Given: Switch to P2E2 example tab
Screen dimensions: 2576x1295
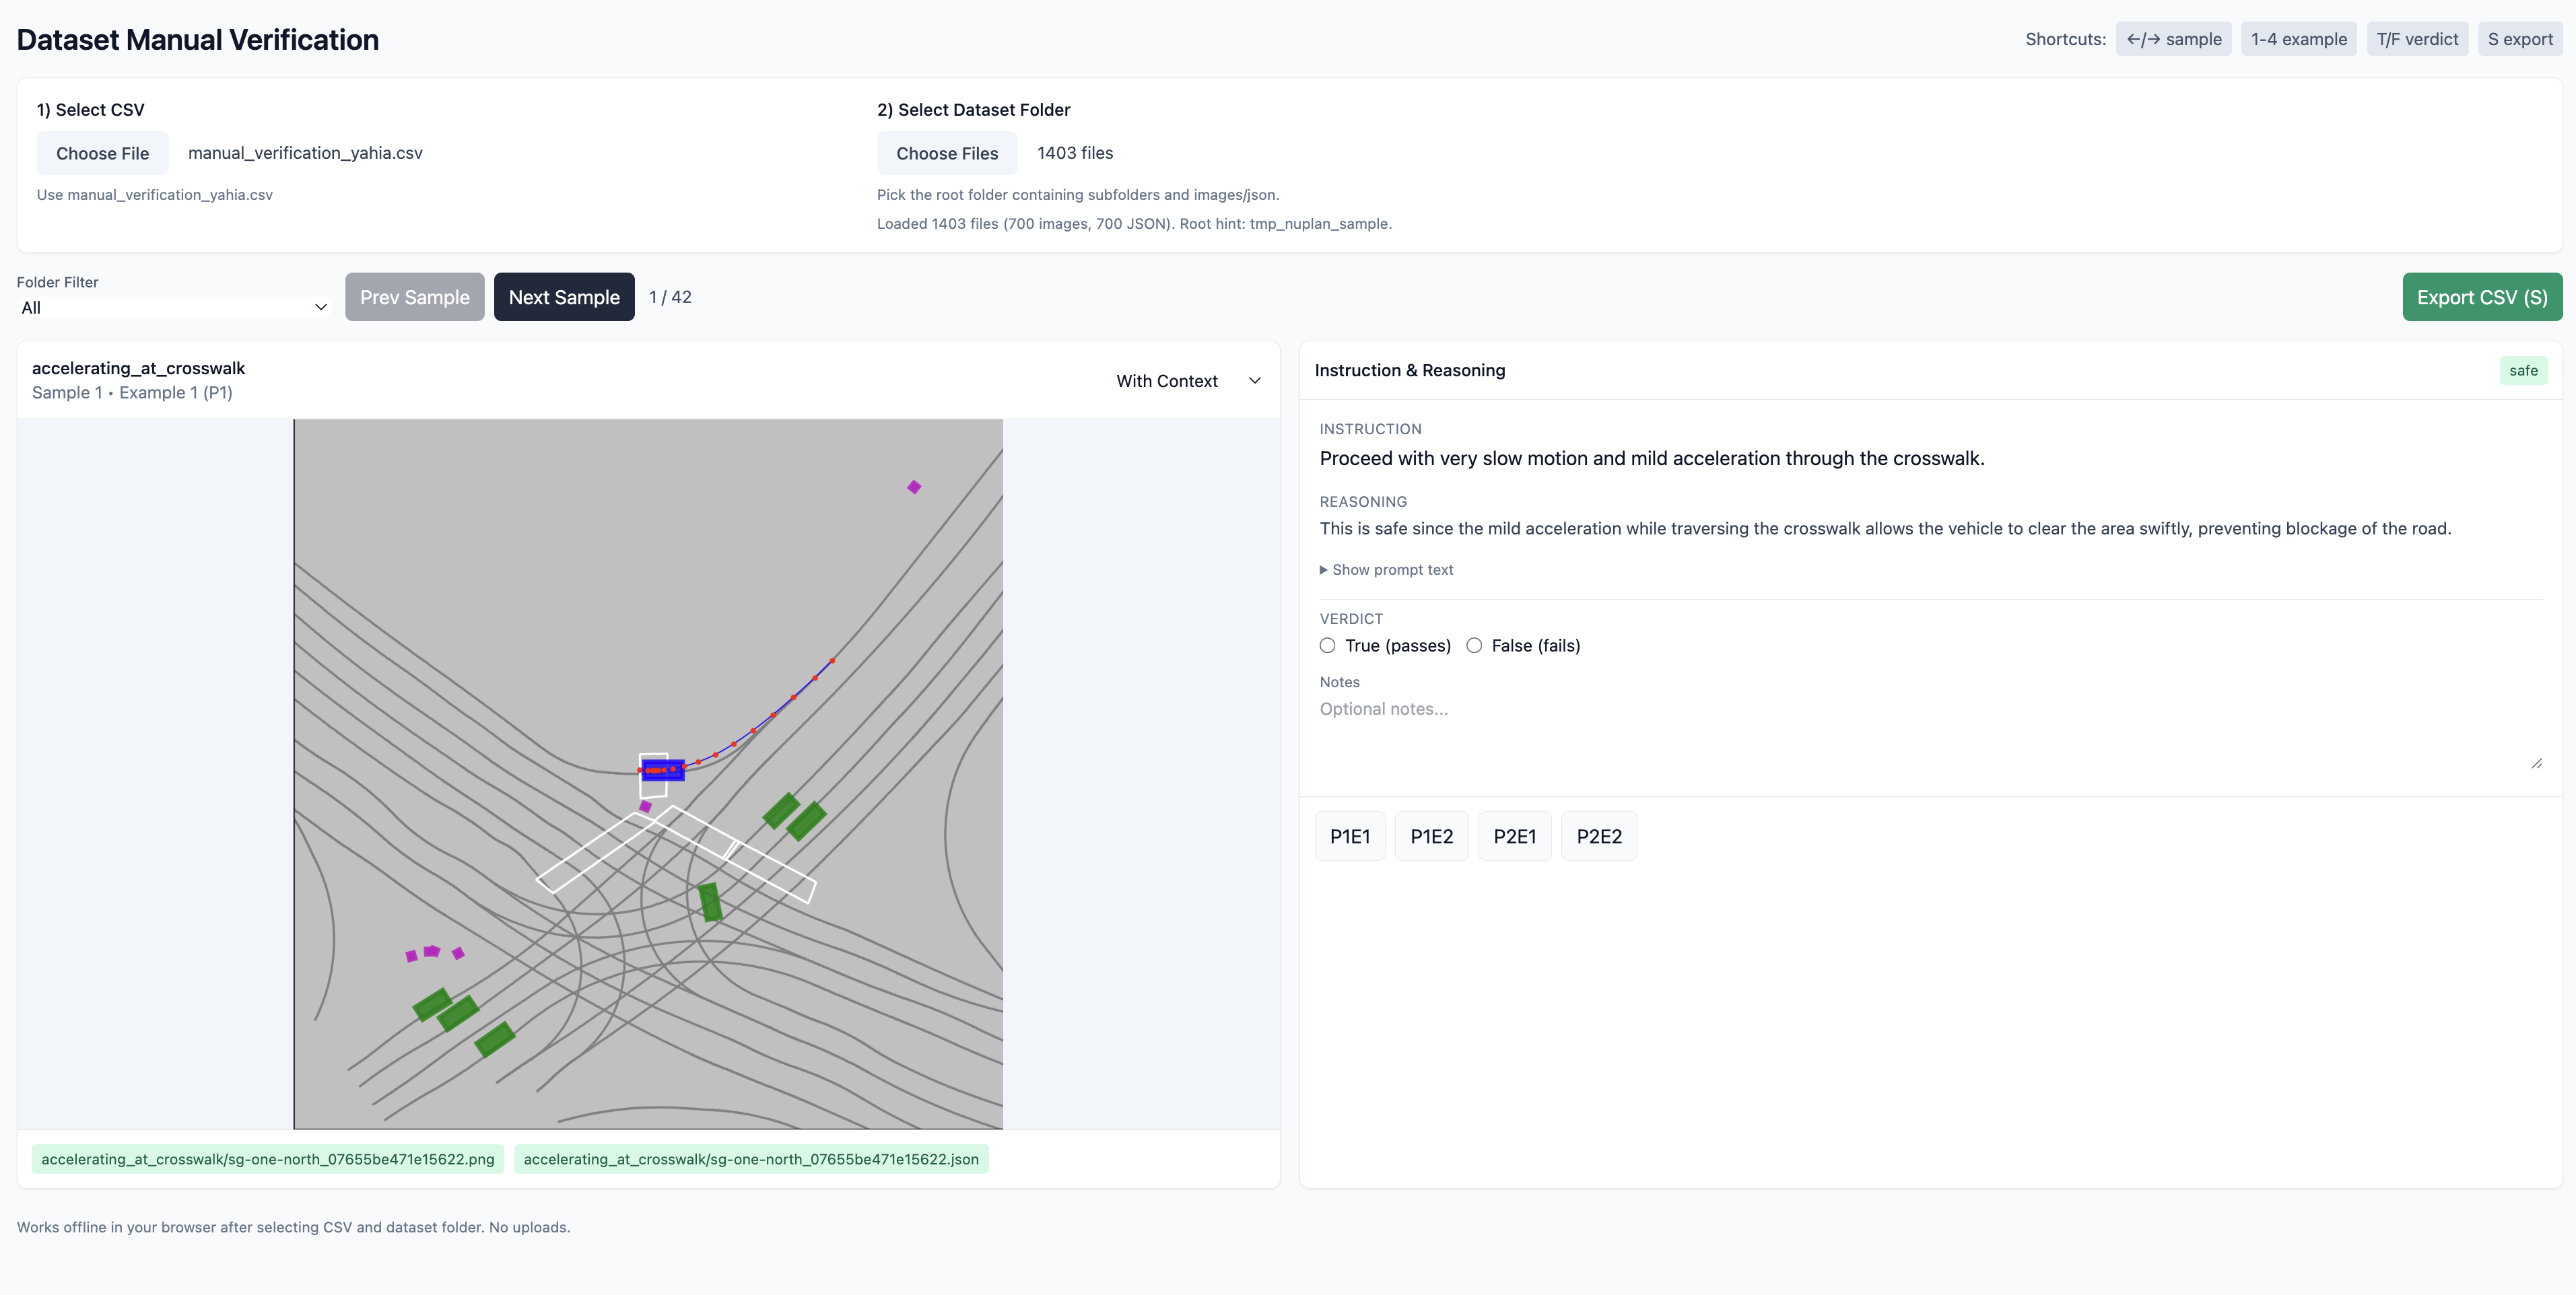Looking at the screenshot, I should click(x=1598, y=836).
